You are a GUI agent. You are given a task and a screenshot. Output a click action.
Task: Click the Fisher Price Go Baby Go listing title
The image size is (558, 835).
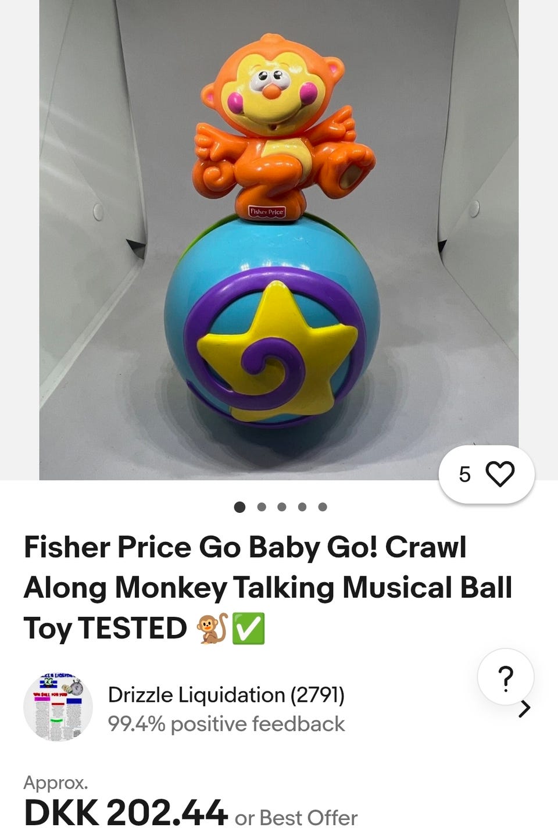pos(267,587)
